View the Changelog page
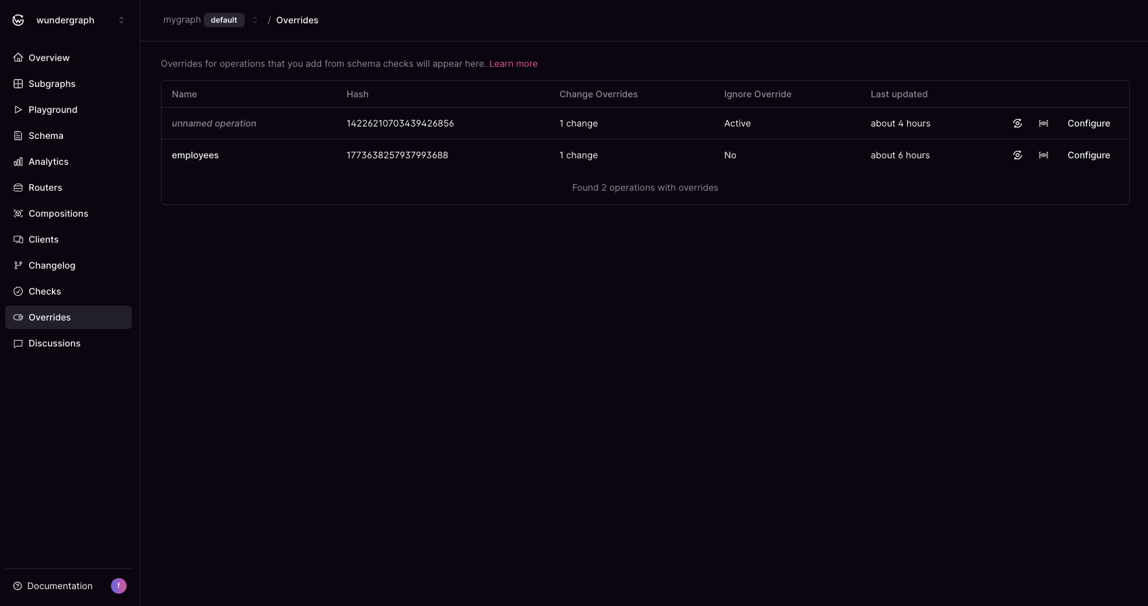 [51, 265]
